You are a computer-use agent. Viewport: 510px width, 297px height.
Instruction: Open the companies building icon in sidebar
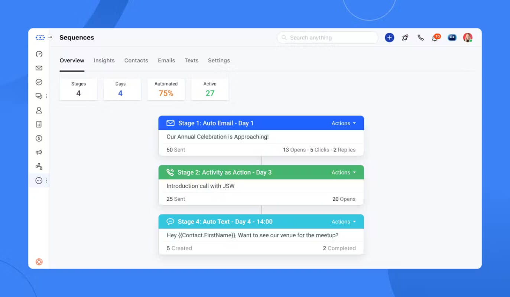pyautogui.click(x=39, y=124)
